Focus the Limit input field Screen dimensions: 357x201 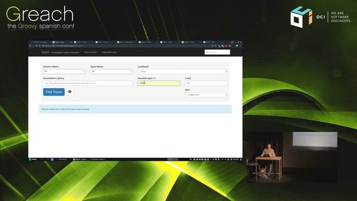point(206,83)
